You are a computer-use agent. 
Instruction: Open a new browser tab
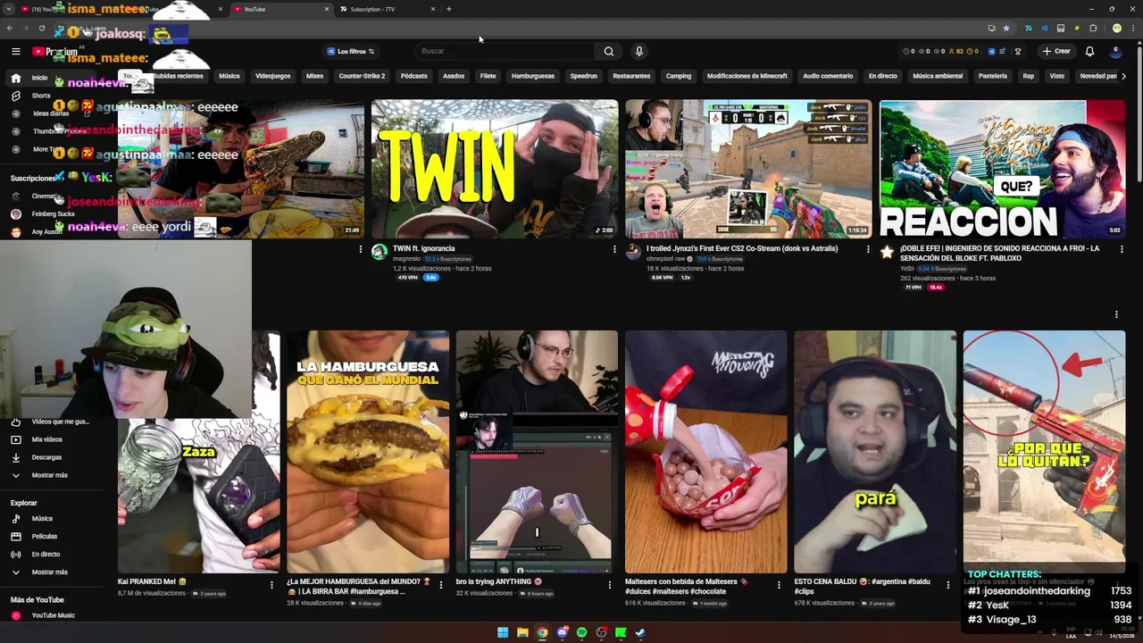[x=448, y=9]
